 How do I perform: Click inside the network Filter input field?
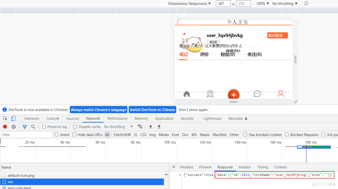click(x=26, y=135)
